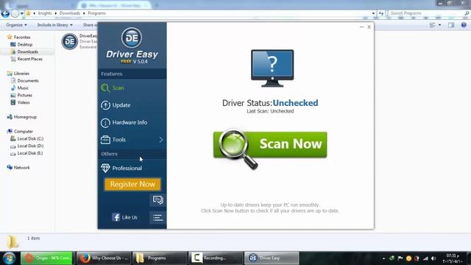471x265 pixels.
Task: Open recent locations dropdown arrow
Action: pos(21,13)
